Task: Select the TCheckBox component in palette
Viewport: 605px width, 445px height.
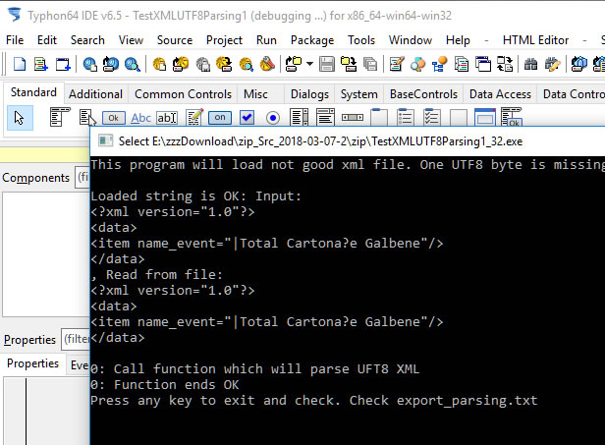Action: (x=247, y=117)
